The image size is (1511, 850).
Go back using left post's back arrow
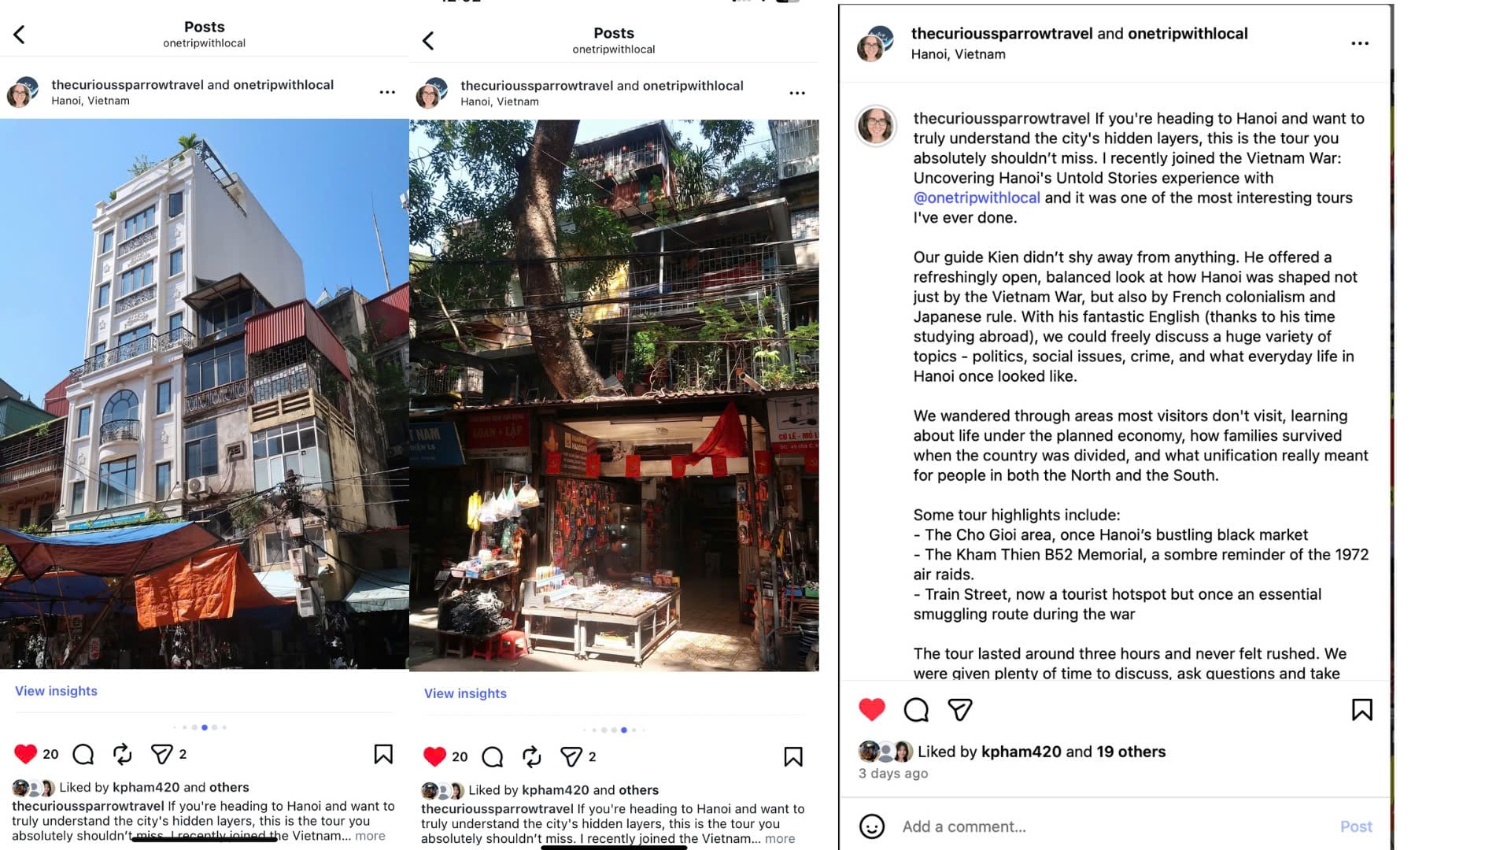[x=20, y=35]
